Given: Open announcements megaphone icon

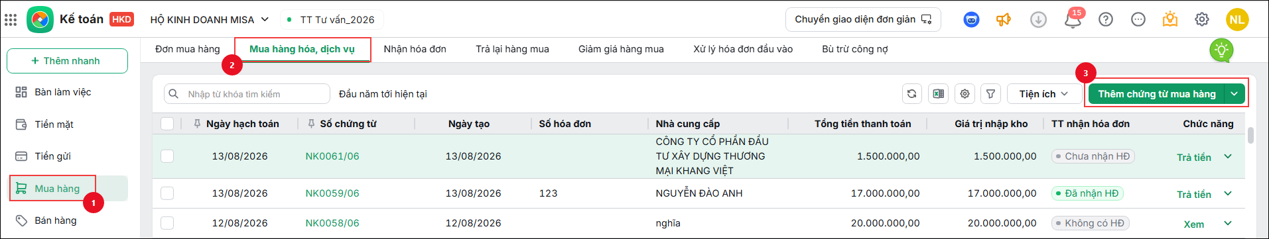Looking at the screenshot, I should point(1004,20).
